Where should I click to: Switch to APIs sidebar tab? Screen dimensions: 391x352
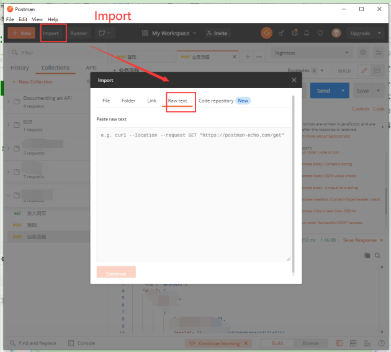tap(91, 68)
